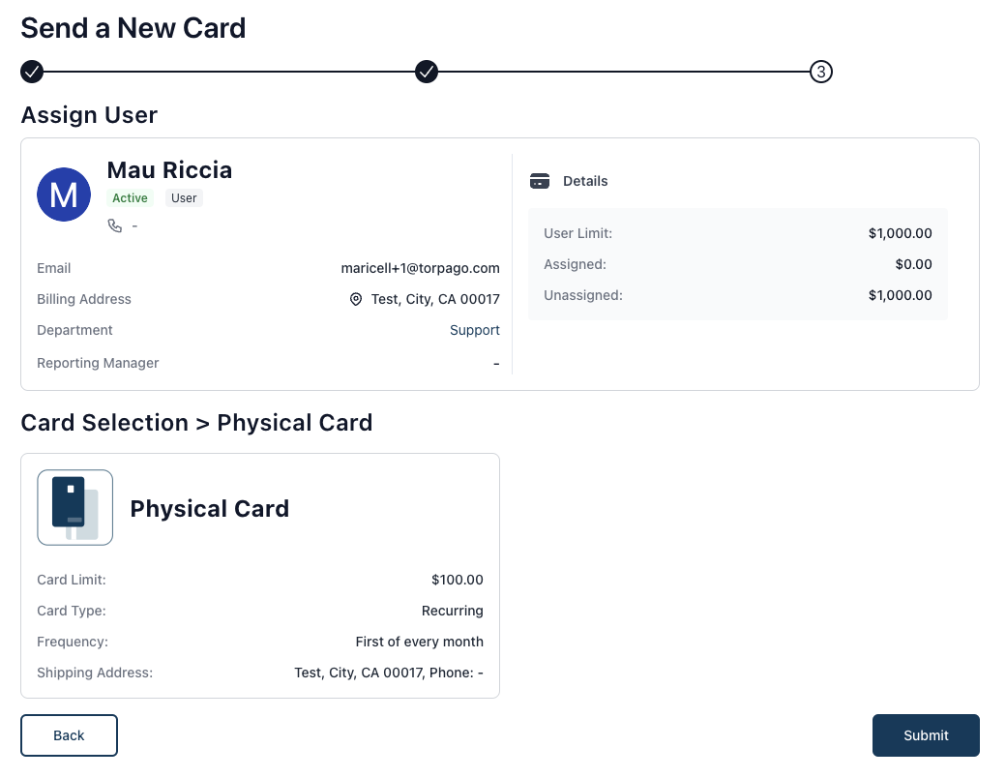Click the Recurring card type value
Screen dimensions: 1006x778
click(x=453, y=611)
